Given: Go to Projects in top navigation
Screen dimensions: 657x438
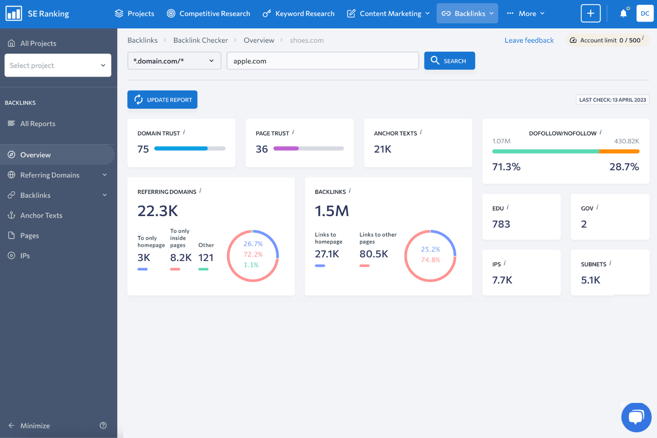Looking at the screenshot, I should (135, 13).
